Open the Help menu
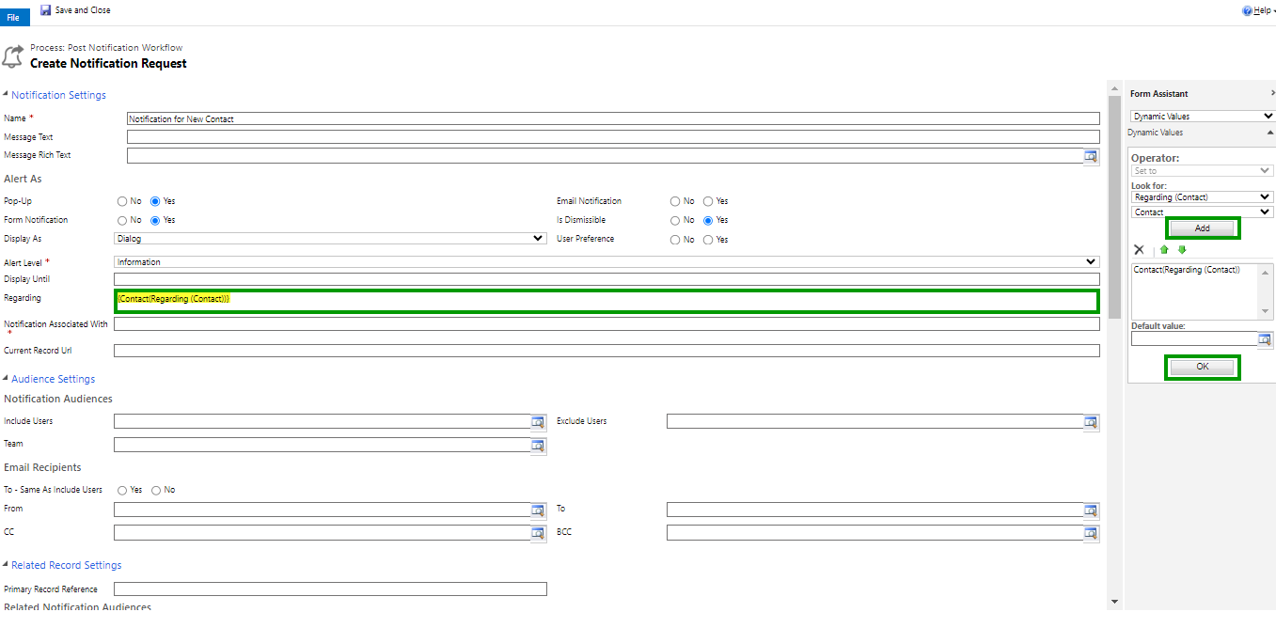This screenshot has height=628, width=1276. [x=1258, y=10]
